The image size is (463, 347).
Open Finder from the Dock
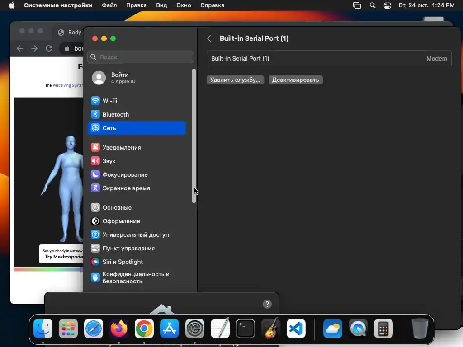pyautogui.click(x=43, y=328)
